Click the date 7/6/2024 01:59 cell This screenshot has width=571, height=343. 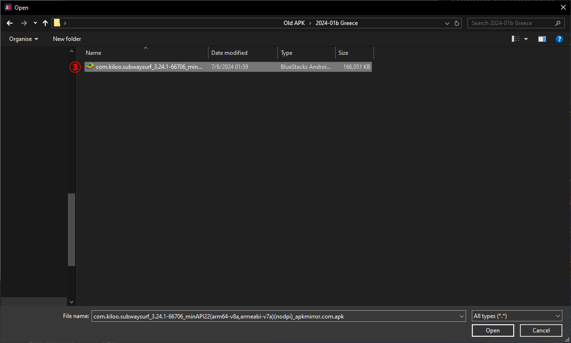pos(230,67)
